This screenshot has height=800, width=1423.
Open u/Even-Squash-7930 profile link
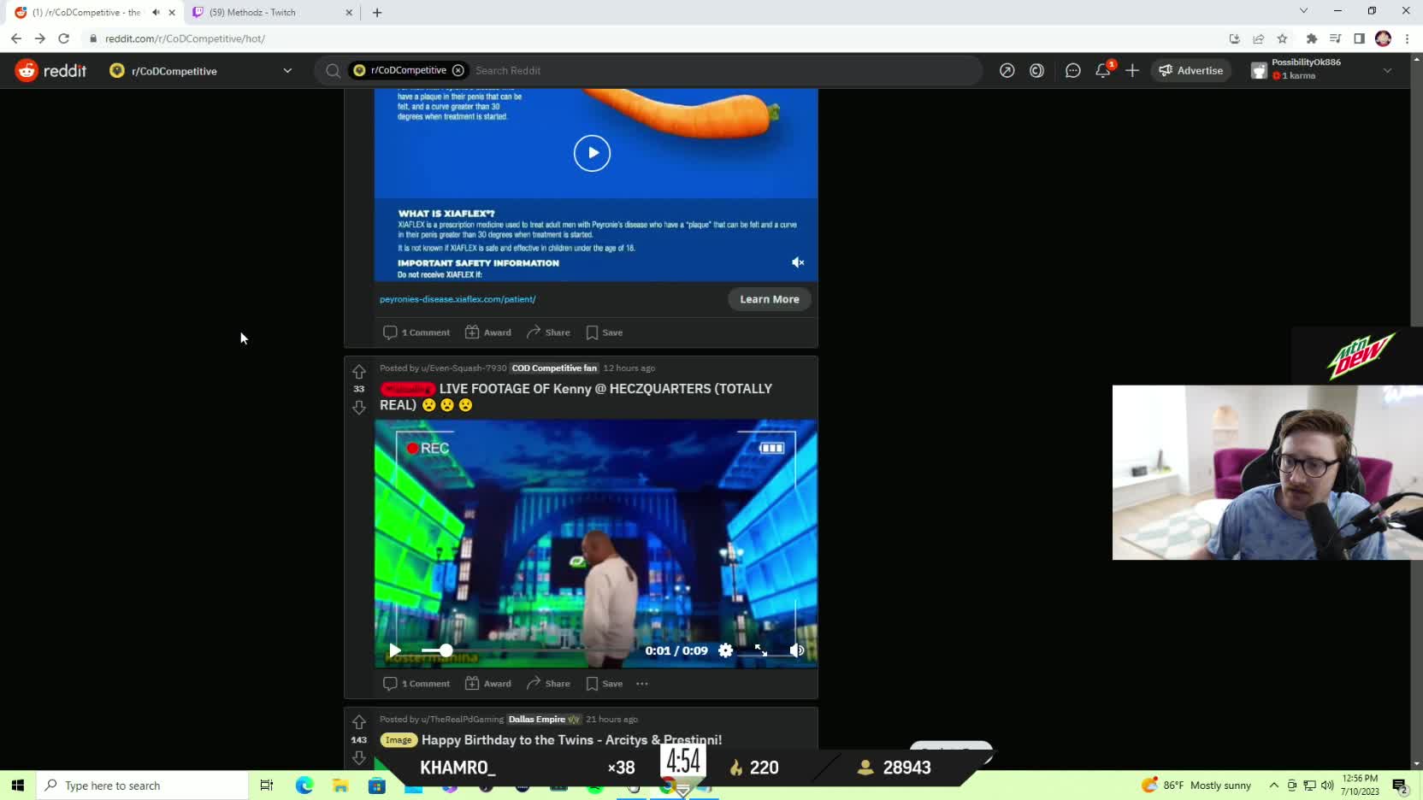coord(464,368)
